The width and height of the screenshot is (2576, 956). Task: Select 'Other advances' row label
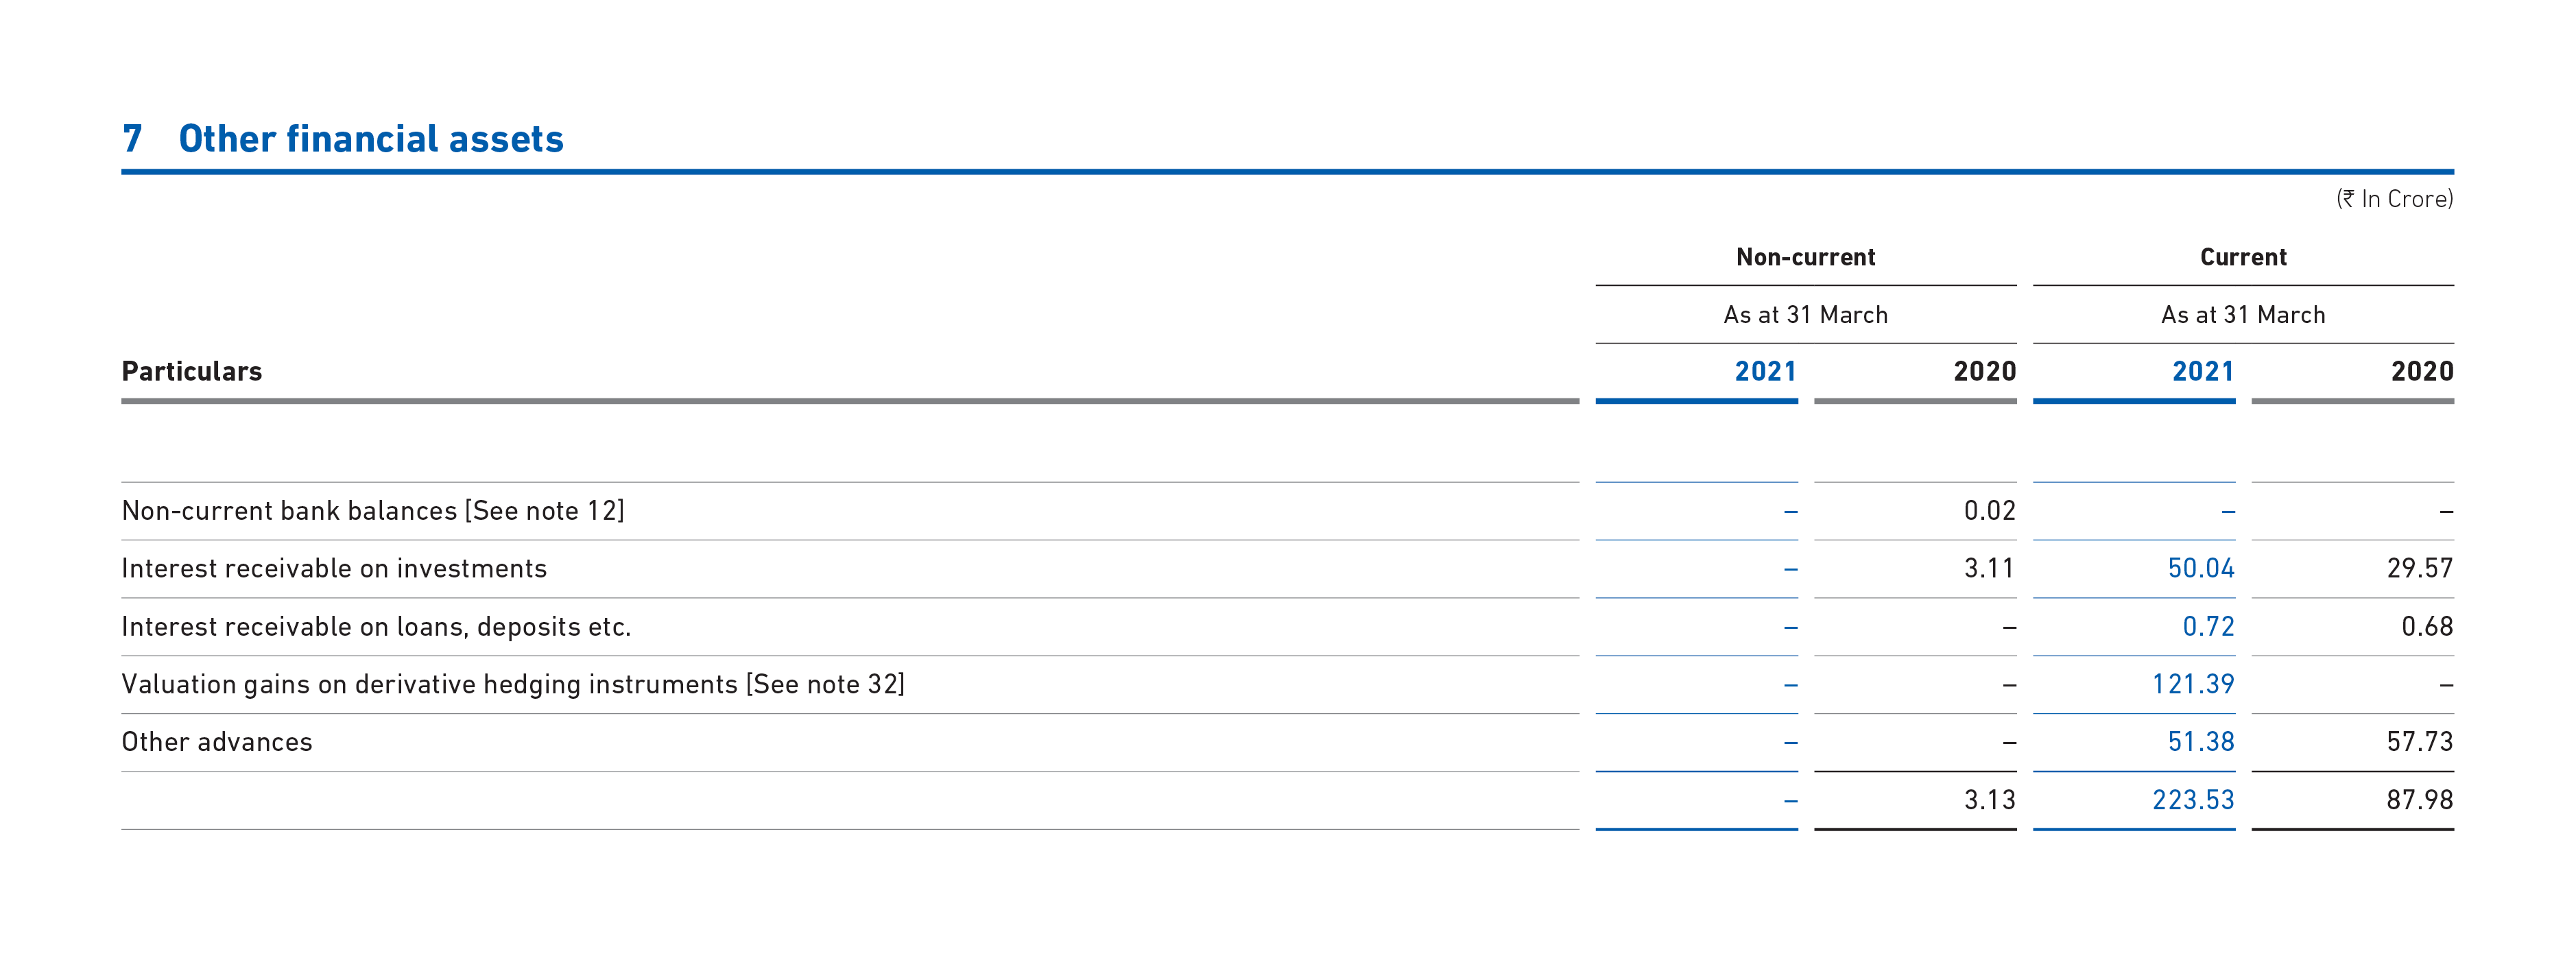pyautogui.click(x=217, y=742)
